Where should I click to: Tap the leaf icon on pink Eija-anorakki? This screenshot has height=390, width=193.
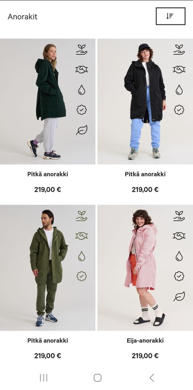pos(179,296)
